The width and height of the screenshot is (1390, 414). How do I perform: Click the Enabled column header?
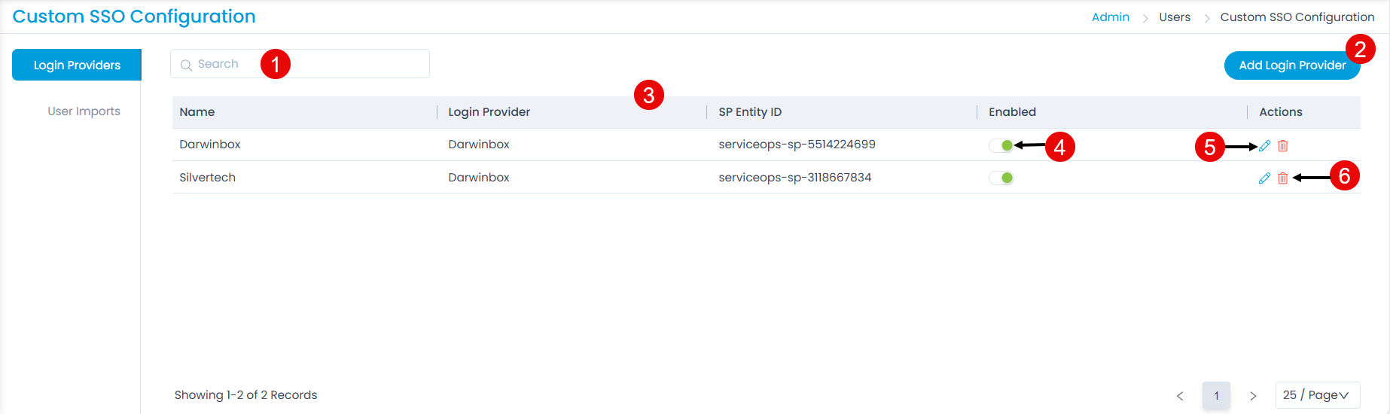tap(1012, 112)
